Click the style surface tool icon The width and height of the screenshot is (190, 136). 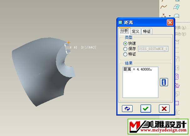pyautogui.click(x=177, y=16)
